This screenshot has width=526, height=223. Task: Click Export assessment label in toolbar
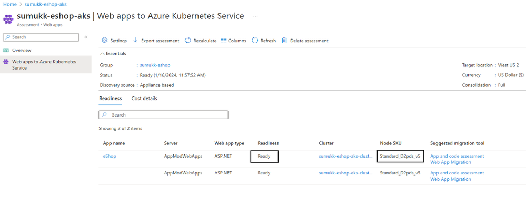click(160, 41)
